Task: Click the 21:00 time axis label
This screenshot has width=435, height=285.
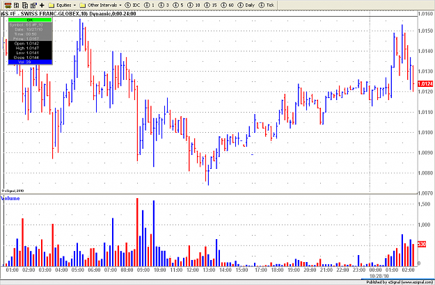Action: [326, 270]
